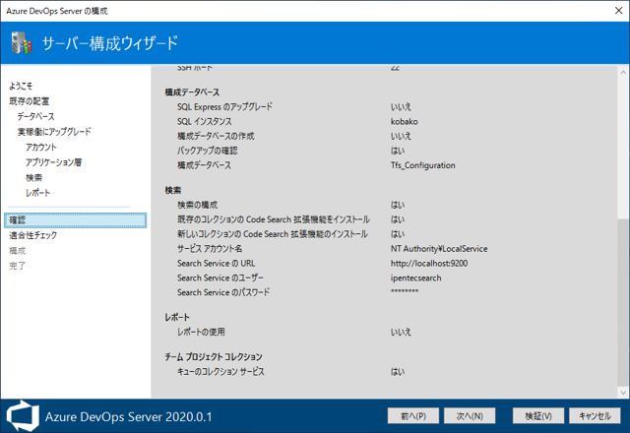The height and width of the screenshot is (433, 630).
Task: Click 新しいコレクションの Code Search row label
Action: tap(273, 234)
